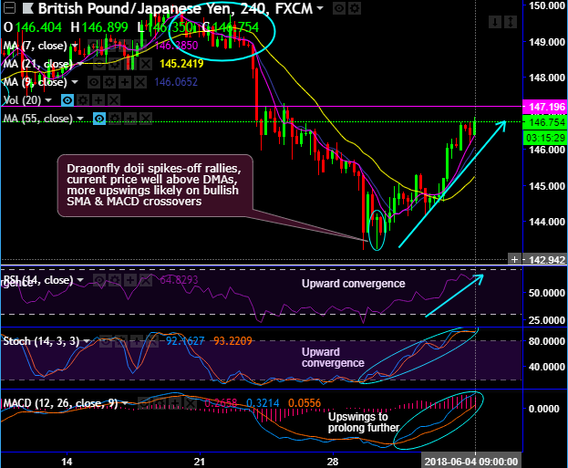Remove the MA (9, close) indicator
Viewport: 568px width, 468px height.
[x=140, y=82]
